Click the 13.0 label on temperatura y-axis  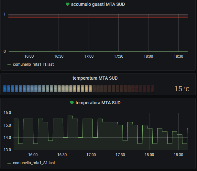coord(7,150)
